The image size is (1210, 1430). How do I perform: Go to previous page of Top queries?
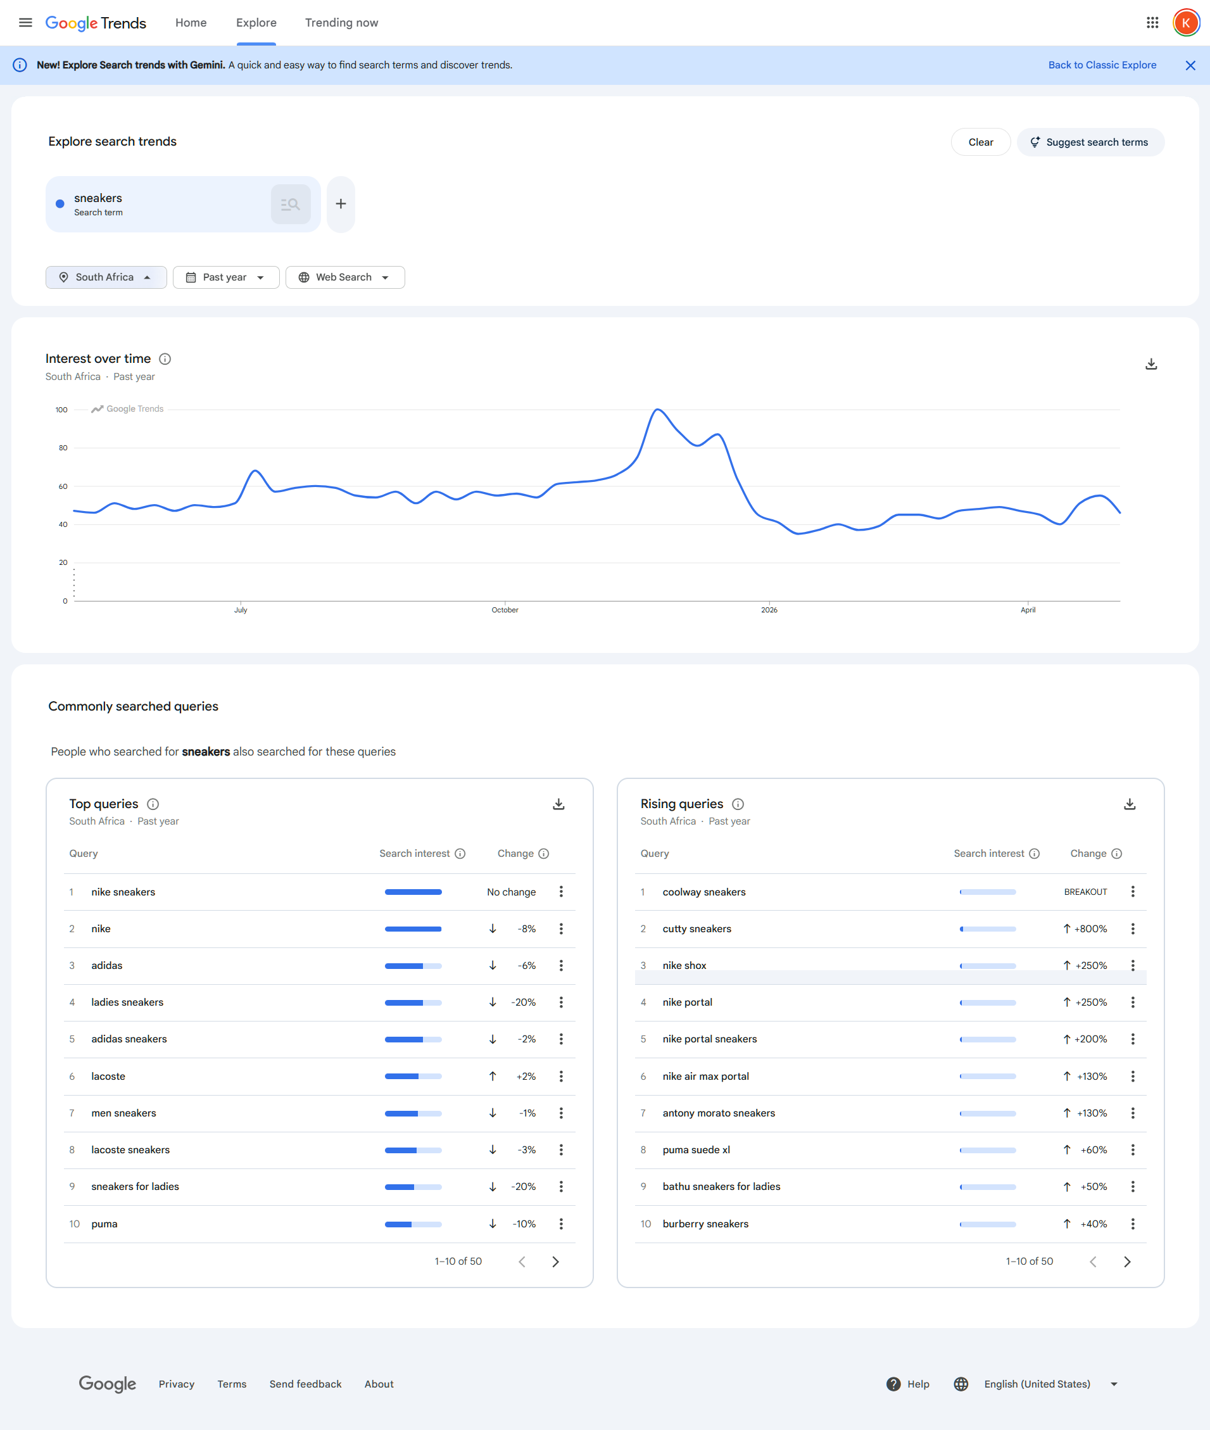click(521, 1261)
